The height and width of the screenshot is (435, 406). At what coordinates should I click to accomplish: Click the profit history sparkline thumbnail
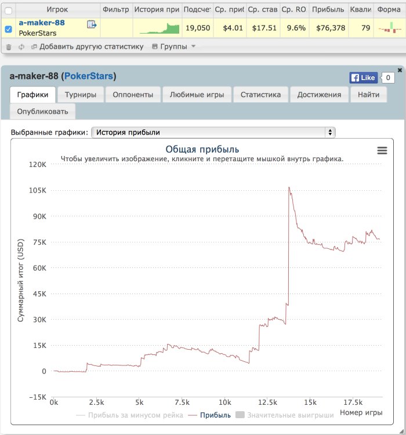[159, 28]
